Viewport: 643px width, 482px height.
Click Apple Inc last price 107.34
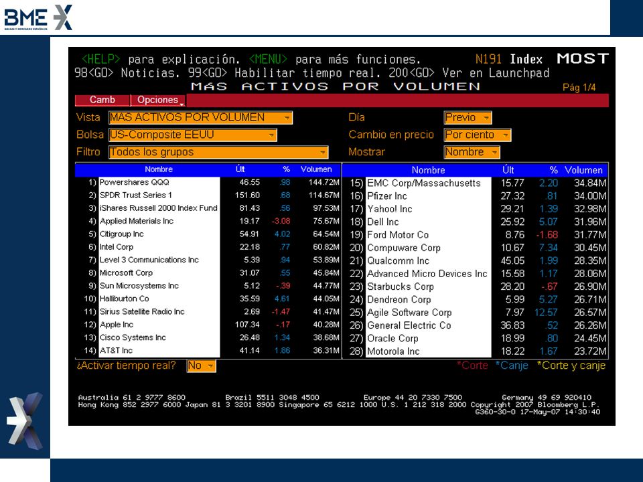point(247,325)
